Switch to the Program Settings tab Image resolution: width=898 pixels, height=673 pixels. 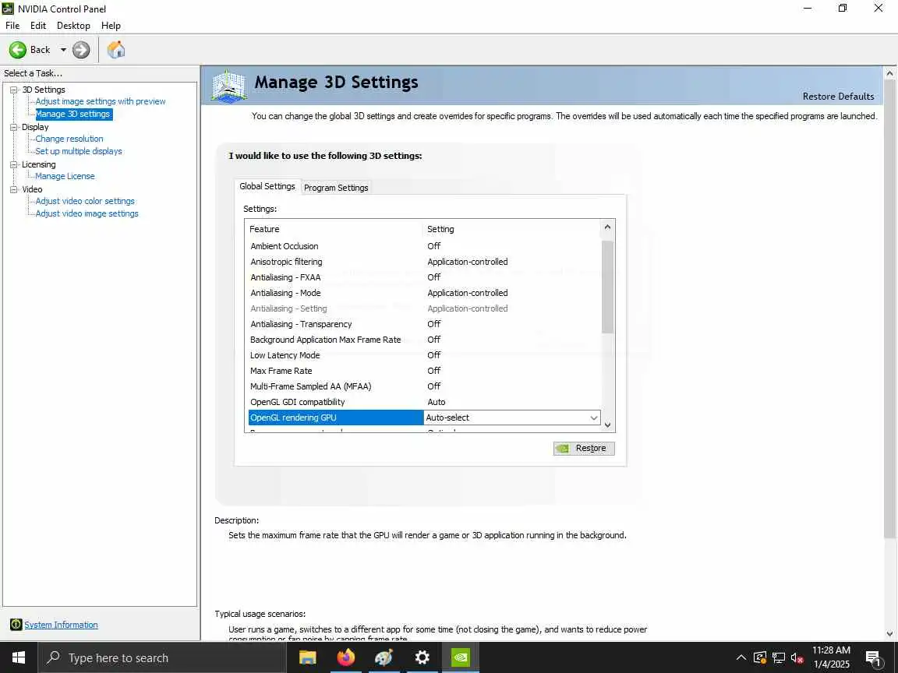(x=336, y=188)
